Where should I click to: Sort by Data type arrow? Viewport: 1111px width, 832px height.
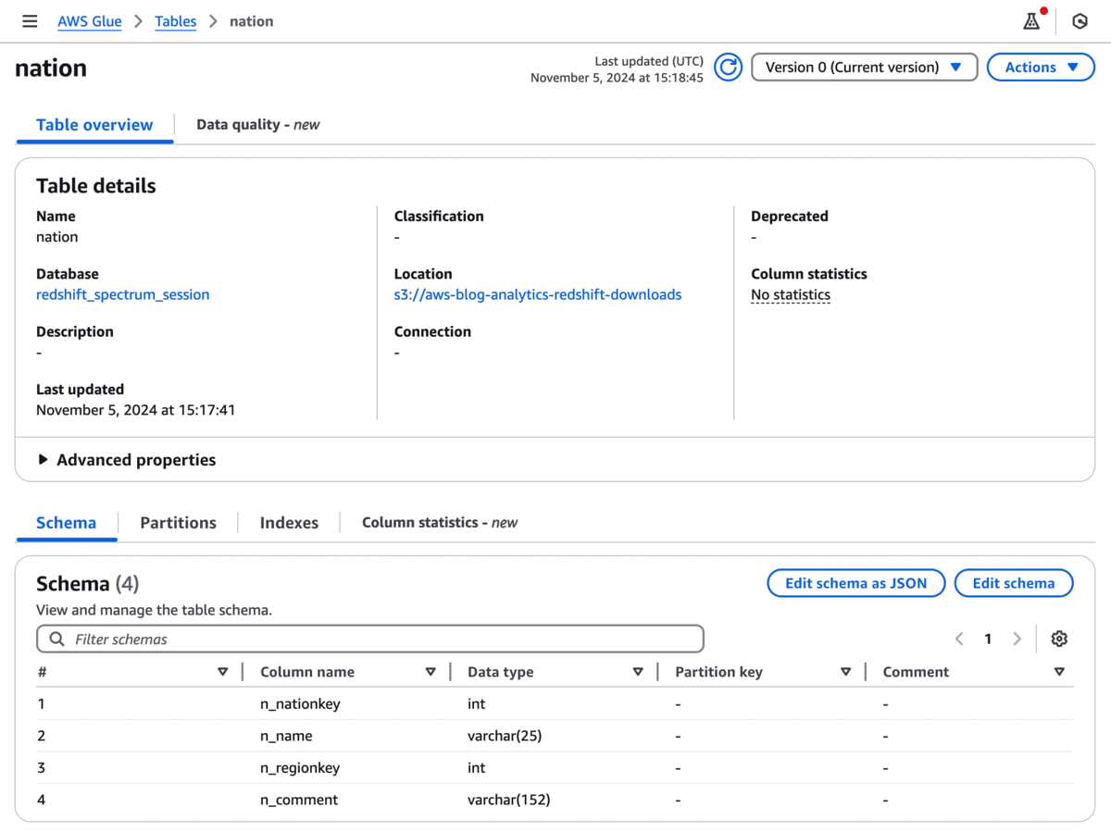coord(638,672)
